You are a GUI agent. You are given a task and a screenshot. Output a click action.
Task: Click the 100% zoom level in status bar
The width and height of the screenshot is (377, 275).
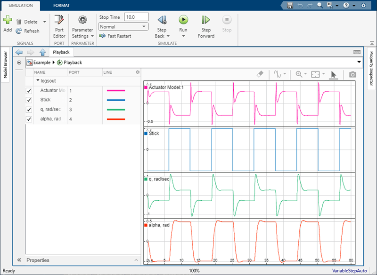(x=194, y=271)
